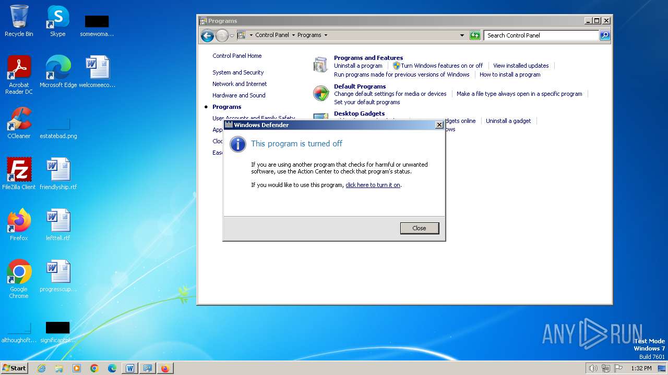Screen dimensions: 668x375
Task: Click the magnifier search icon
Action: click(605, 35)
